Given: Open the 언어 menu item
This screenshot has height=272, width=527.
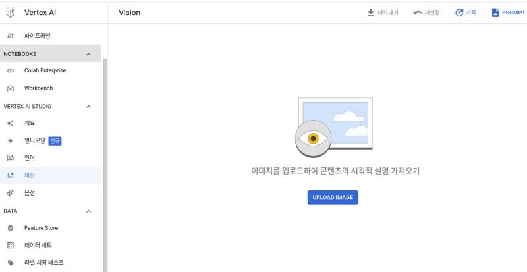Looking at the screenshot, I should [51, 158].
